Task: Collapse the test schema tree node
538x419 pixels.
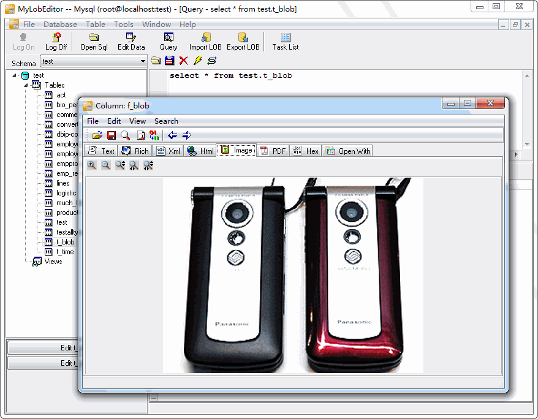Action: [x=14, y=75]
